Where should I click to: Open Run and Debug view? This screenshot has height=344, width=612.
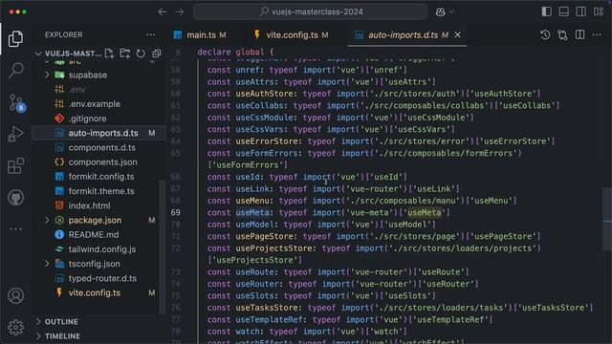15,134
